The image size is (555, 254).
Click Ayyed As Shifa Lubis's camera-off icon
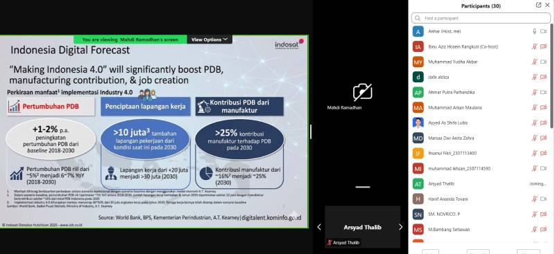click(x=543, y=123)
